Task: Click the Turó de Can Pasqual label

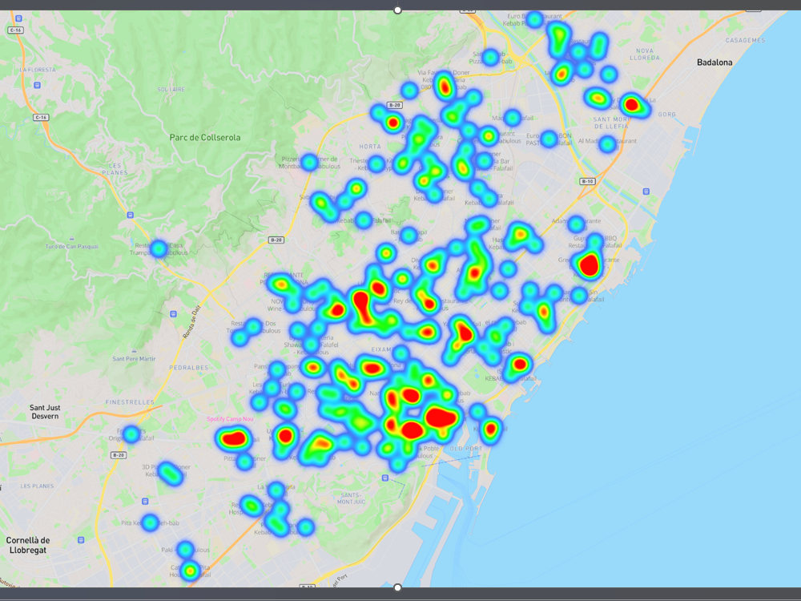Action: [x=71, y=246]
